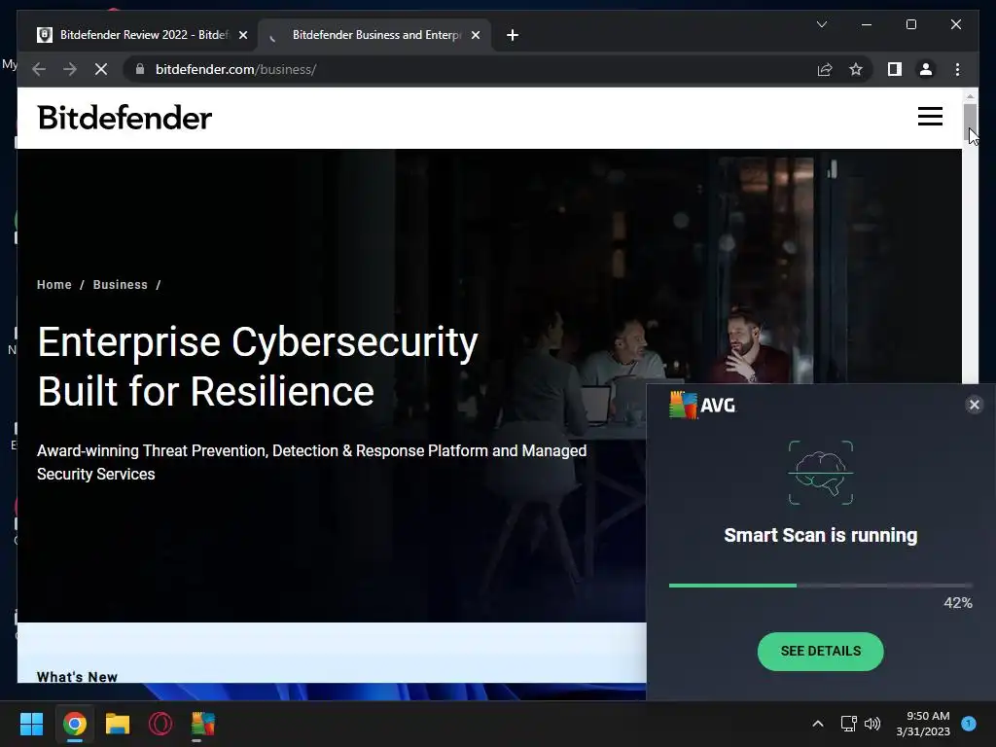Open Chrome profile menu

(926, 69)
